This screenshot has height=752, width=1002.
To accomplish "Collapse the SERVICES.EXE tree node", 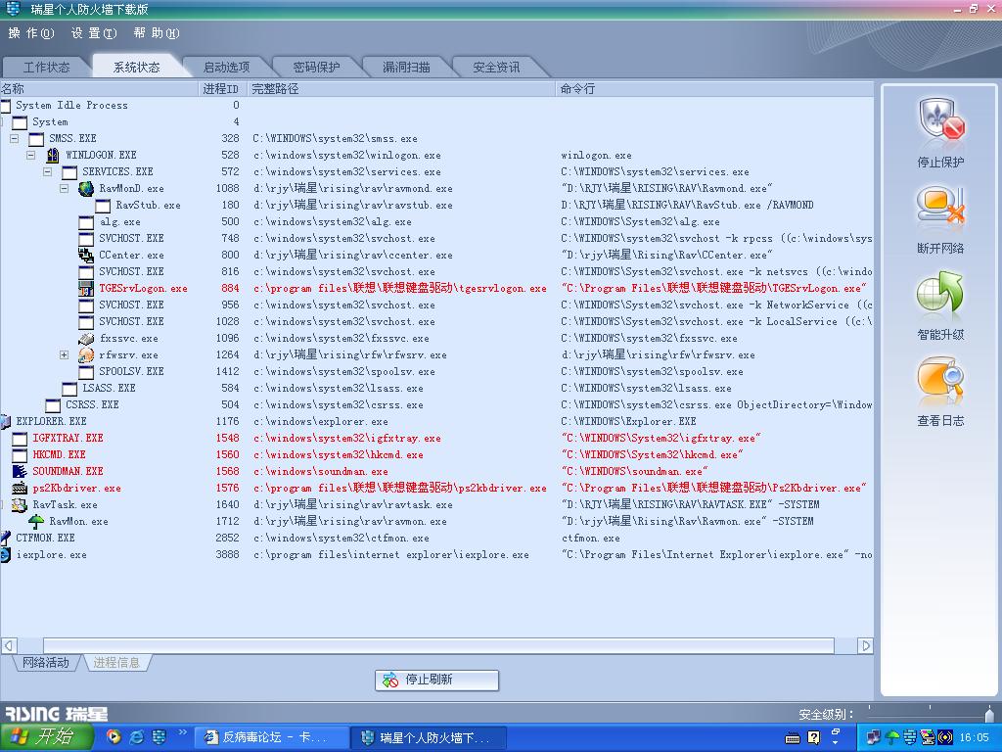I will (x=47, y=171).
